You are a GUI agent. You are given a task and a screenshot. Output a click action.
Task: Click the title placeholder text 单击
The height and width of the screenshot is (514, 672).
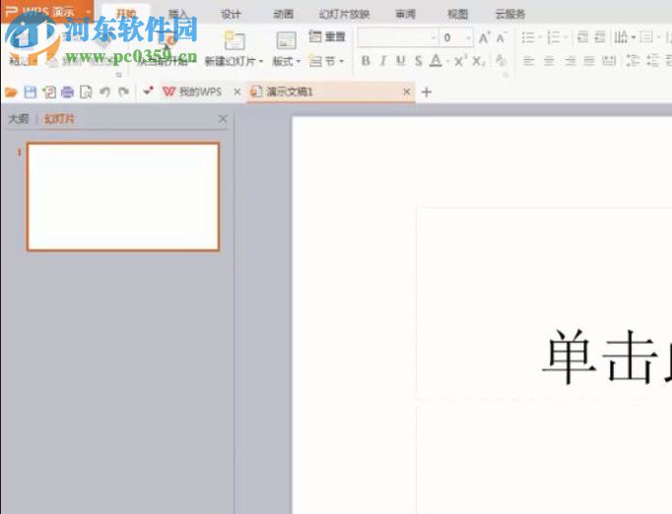[599, 356]
